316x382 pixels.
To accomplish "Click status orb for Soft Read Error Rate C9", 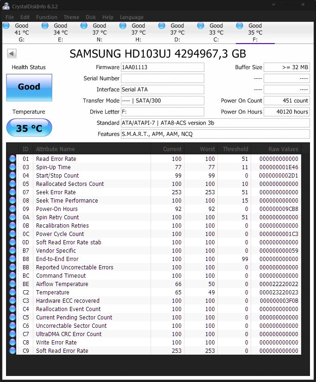I will point(13,351).
